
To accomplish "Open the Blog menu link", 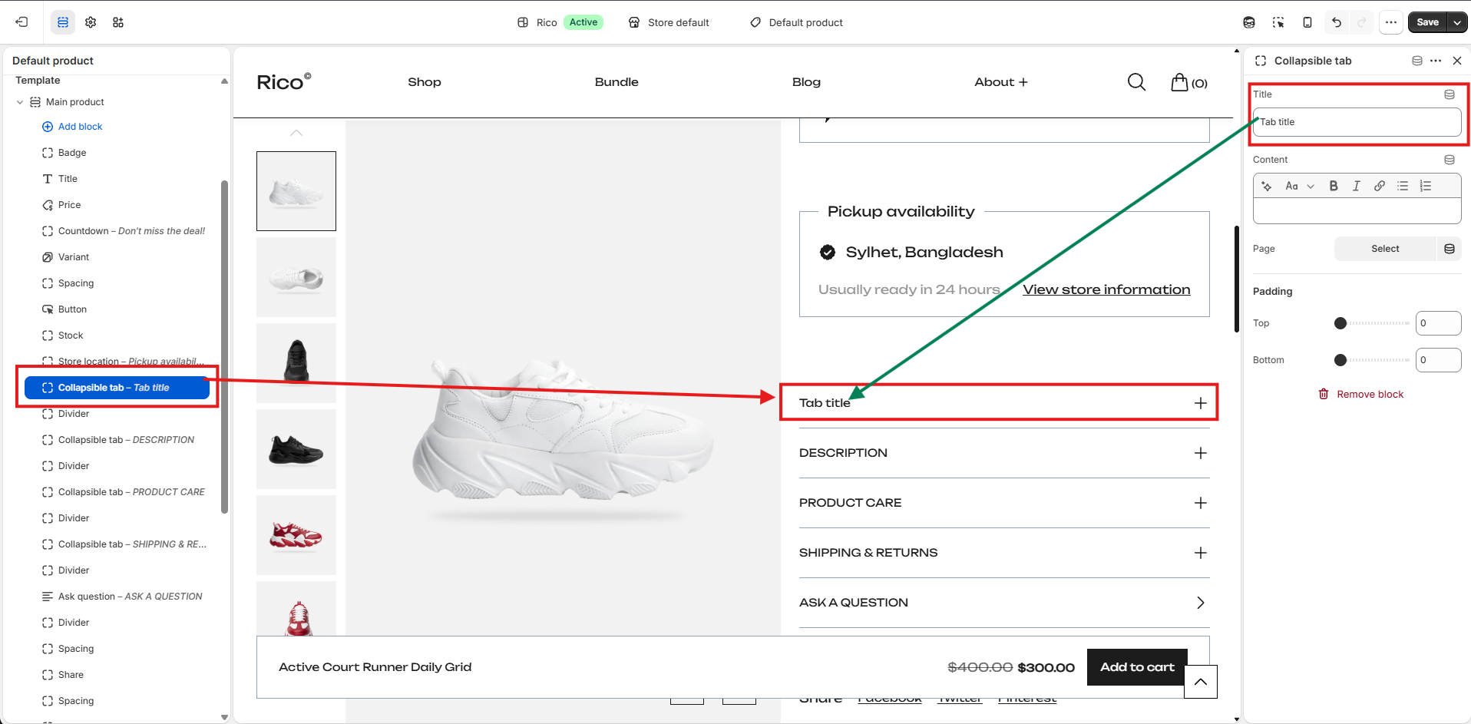I will point(806,82).
